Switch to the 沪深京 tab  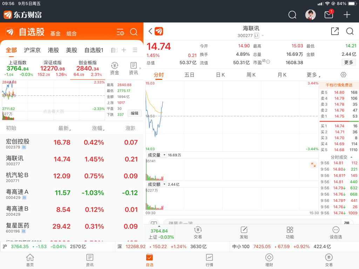32,50
